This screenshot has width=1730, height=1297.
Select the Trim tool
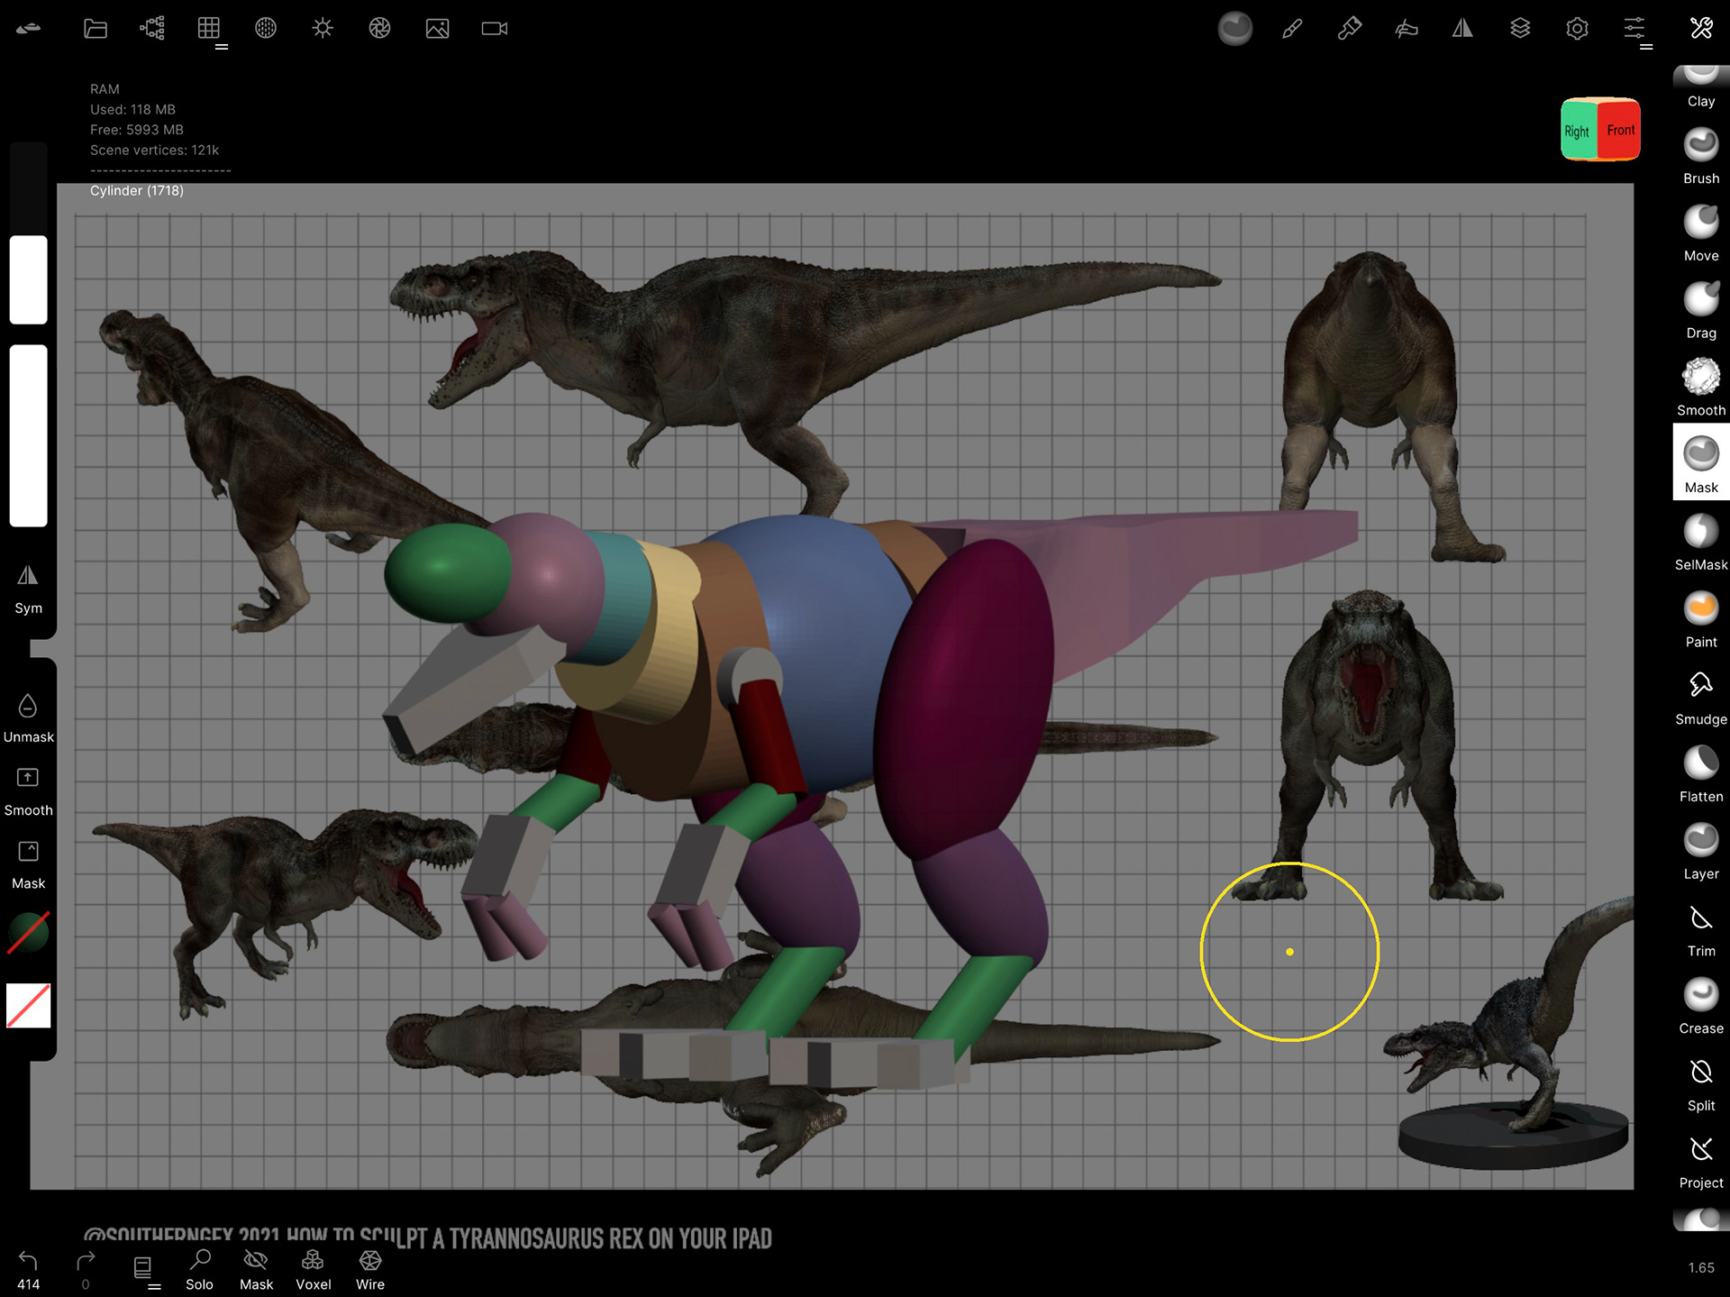[1701, 929]
